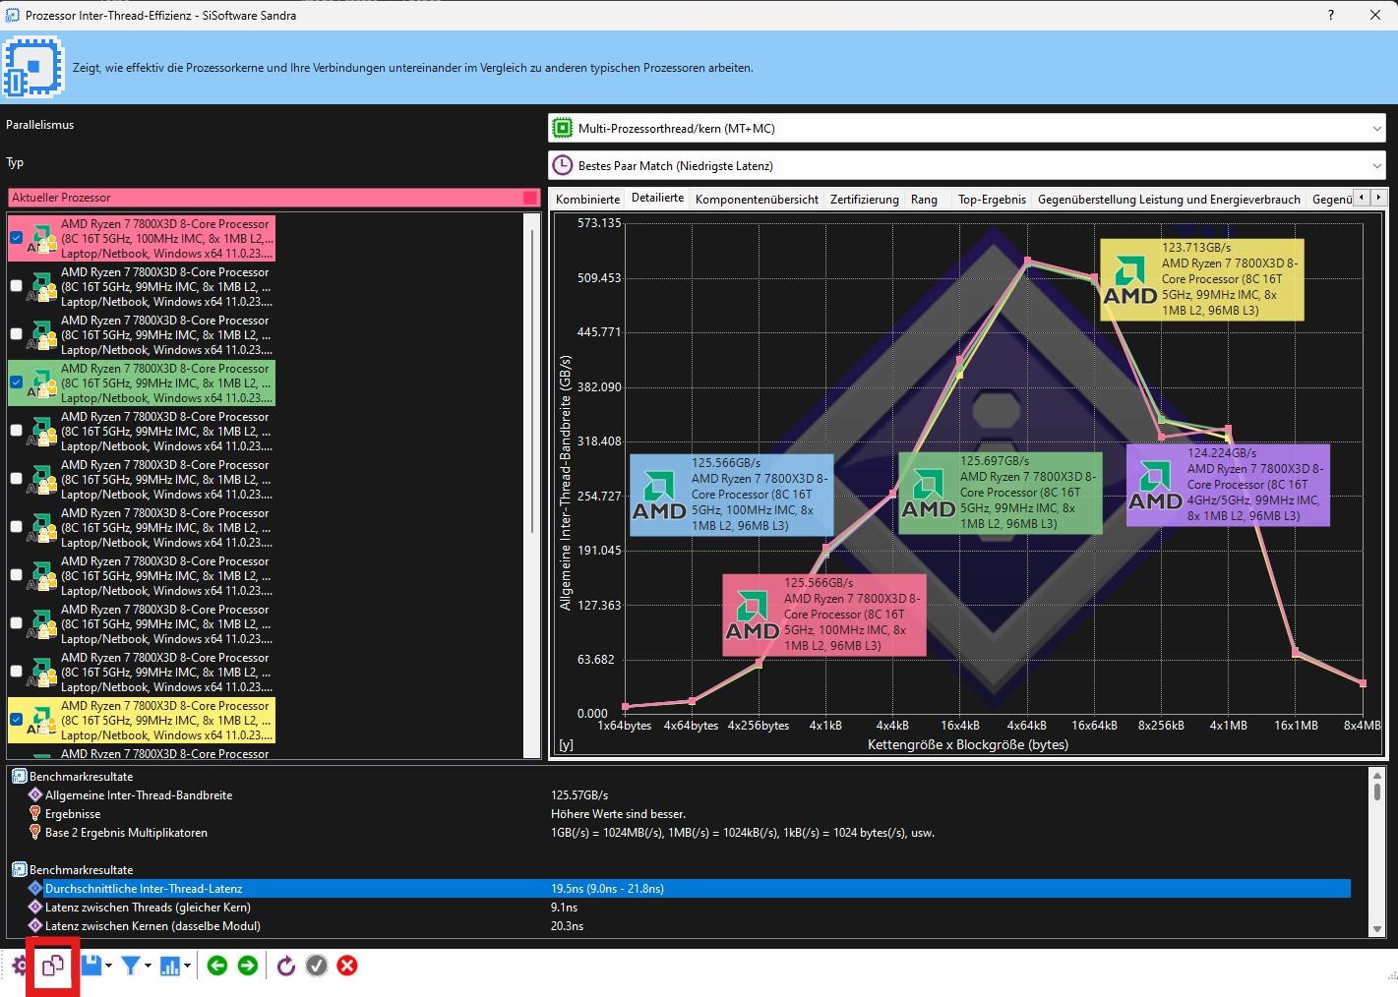1398x997 pixels.
Task: Click the pink Aktueller Prozessor color swatch
Action: pos(530,198)
